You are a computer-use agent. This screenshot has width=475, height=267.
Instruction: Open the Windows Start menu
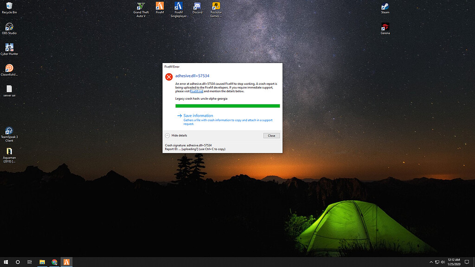6,262
